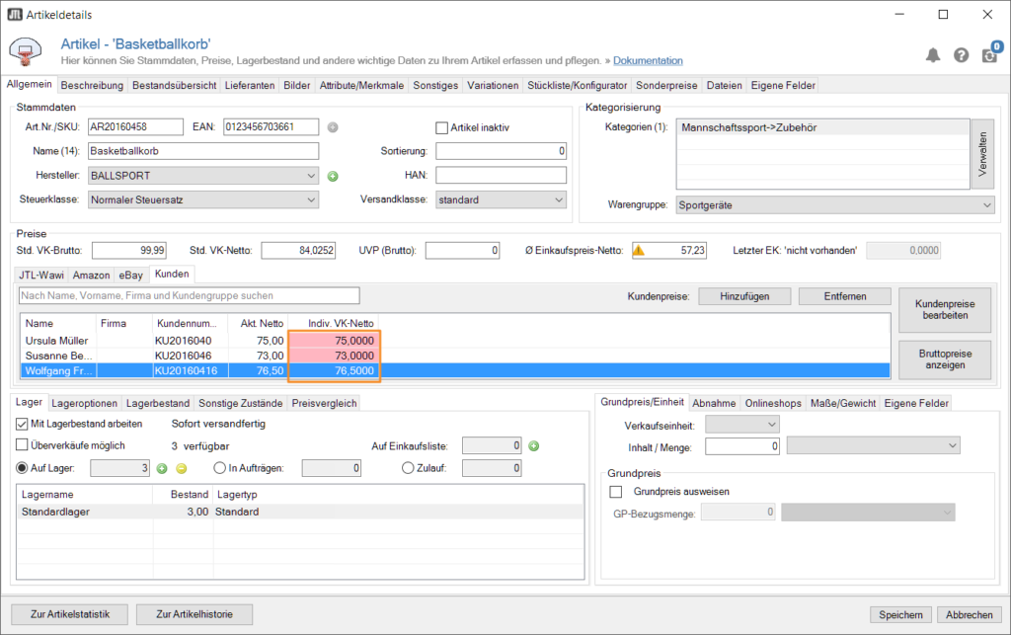Toggle Überverkäufe möglich checkbox

point(23,445)
